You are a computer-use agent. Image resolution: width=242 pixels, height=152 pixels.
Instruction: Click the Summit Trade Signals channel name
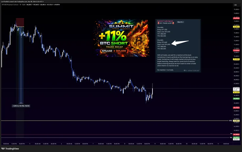click(165, 21)
